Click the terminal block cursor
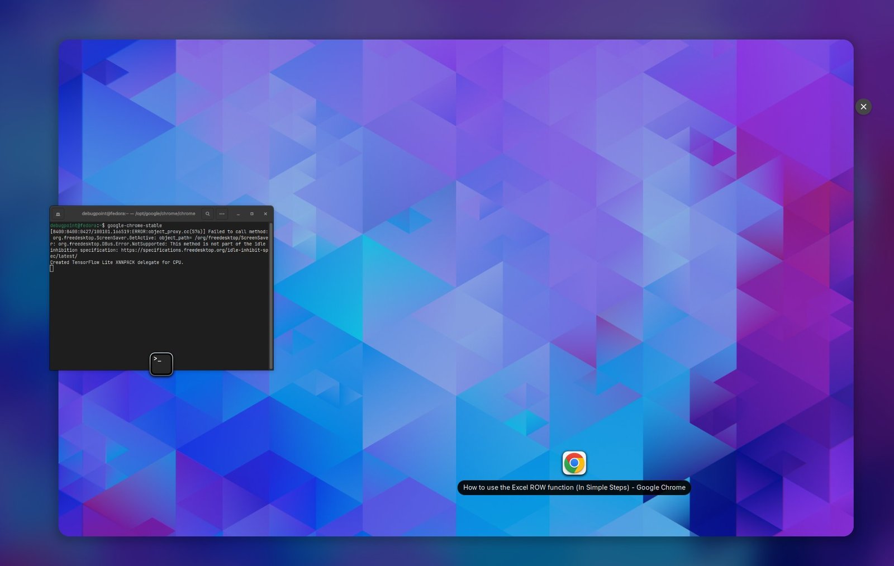The height and width of the screenshot is (566, 894). pos(52,269)
